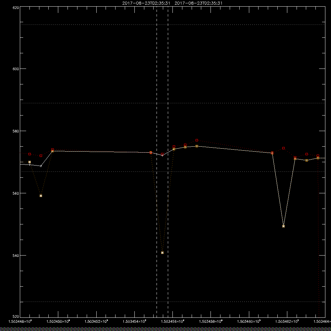Select y-axis label 620
The height and width of the screenshot is (331, 331).
pyautogui.click(x=16, y=8)
